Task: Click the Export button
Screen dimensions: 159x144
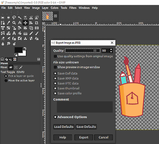Action: 84,137
